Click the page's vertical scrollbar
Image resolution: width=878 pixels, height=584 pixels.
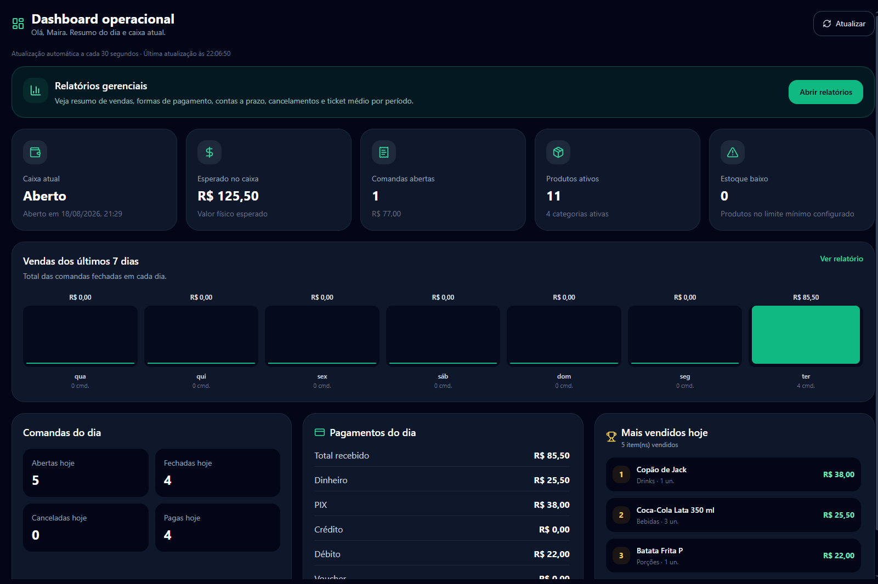point(876,274)
